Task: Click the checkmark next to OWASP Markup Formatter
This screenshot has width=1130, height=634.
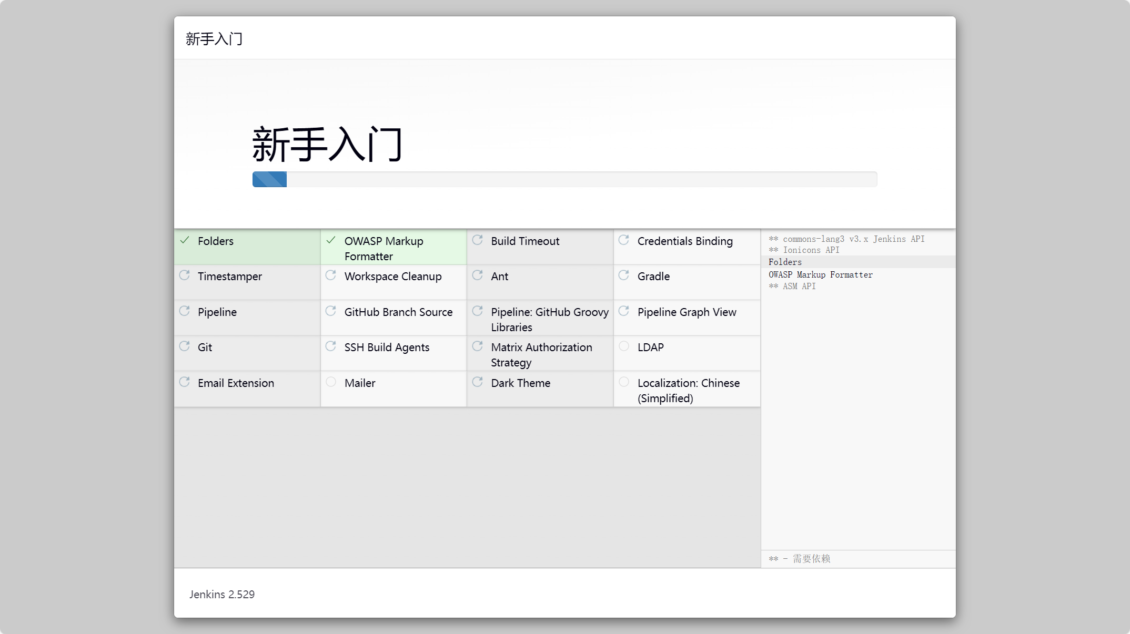Action: point(331,240)
